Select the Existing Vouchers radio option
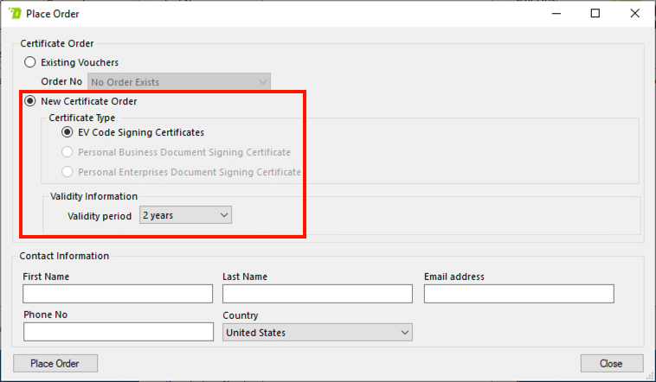This screenshot has height=382, width=656. pos(31,62)
